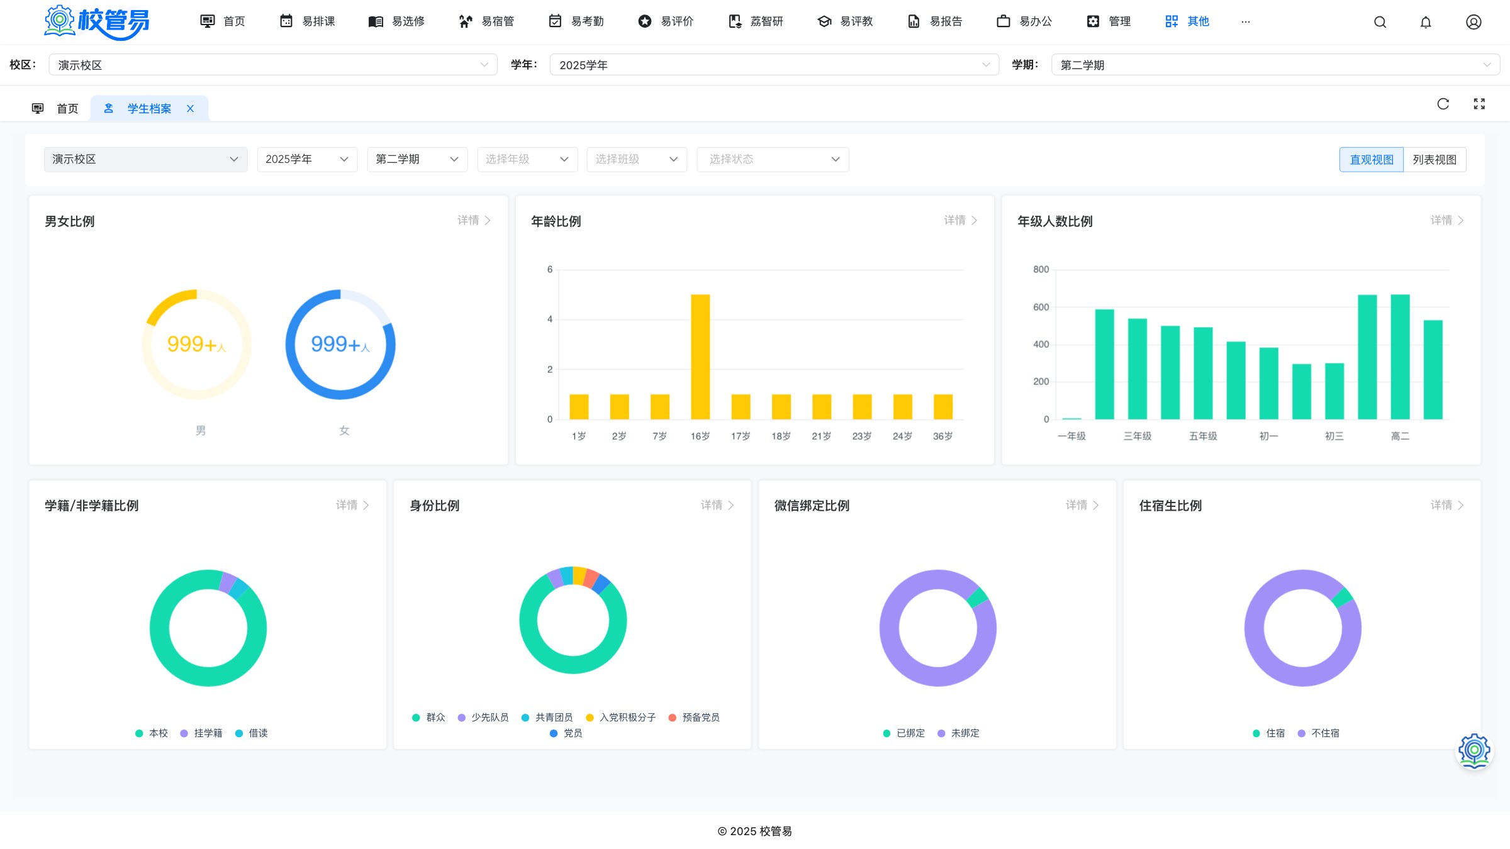Open the more menu ellipsis icon

coord(1245,22)
